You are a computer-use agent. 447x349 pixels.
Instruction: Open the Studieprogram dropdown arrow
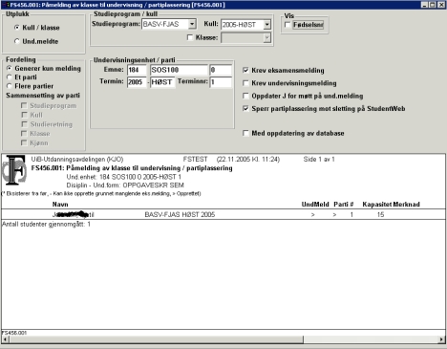point(192,24)
